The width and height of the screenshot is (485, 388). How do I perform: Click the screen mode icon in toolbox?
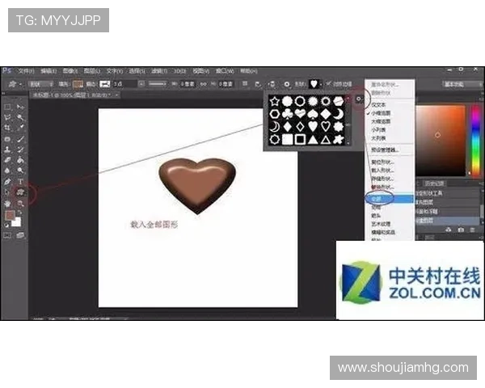click(x=20, y=235)
